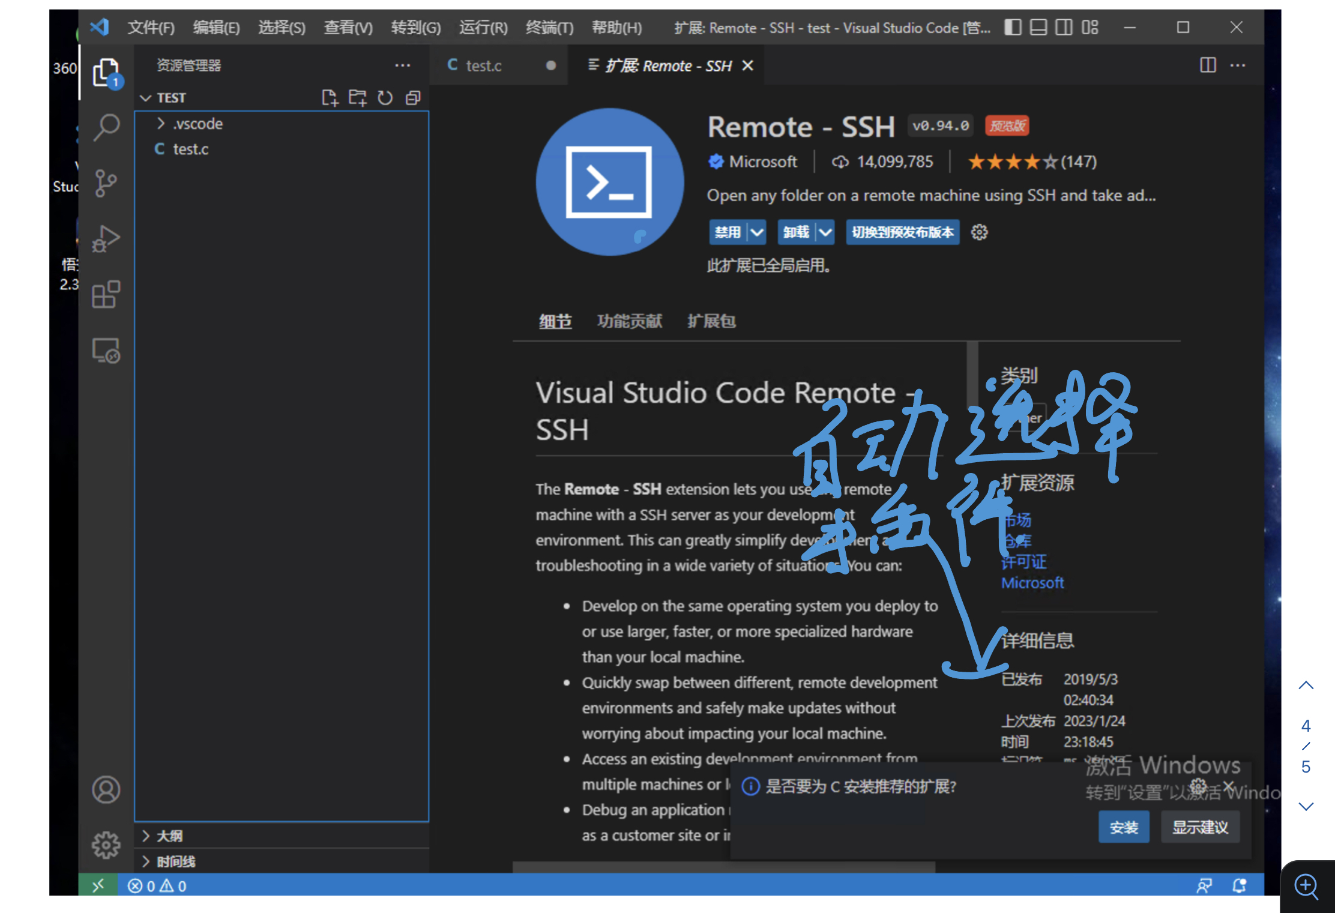Open Microsoft link under 扩展资源
This screenshot has height=913, width=1335.
pos(1032,583)
